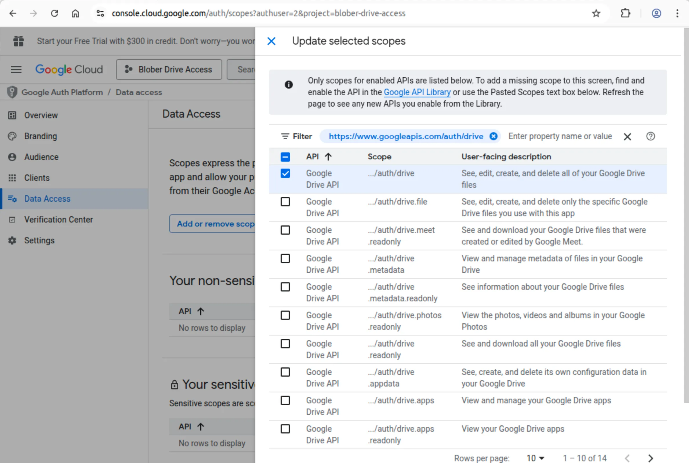Click the Filter icon in the scopes dialog

click(285, 136)
